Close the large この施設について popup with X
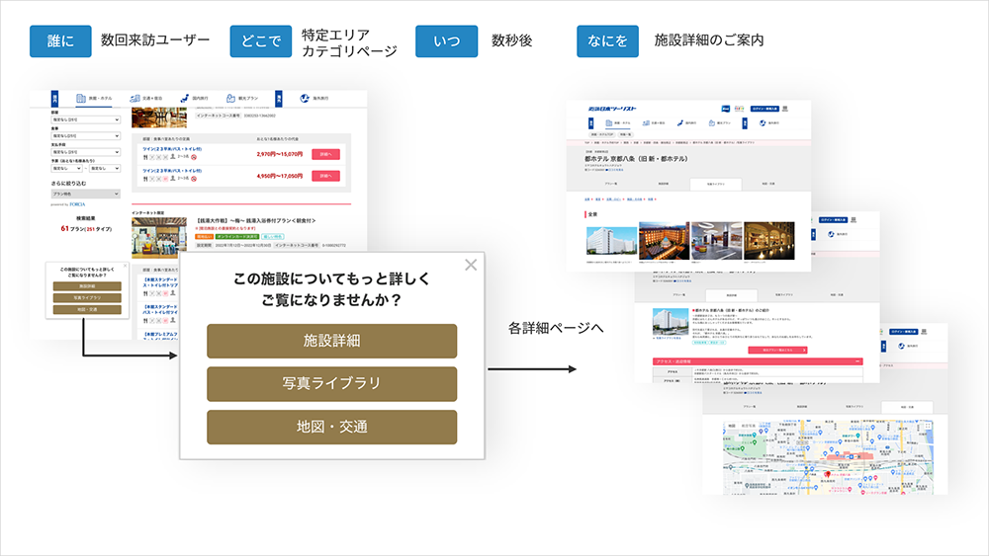 point(471,265)
